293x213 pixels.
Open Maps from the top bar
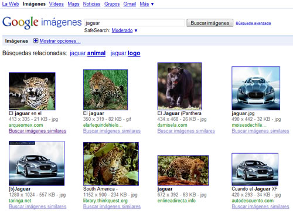(73, 4)
